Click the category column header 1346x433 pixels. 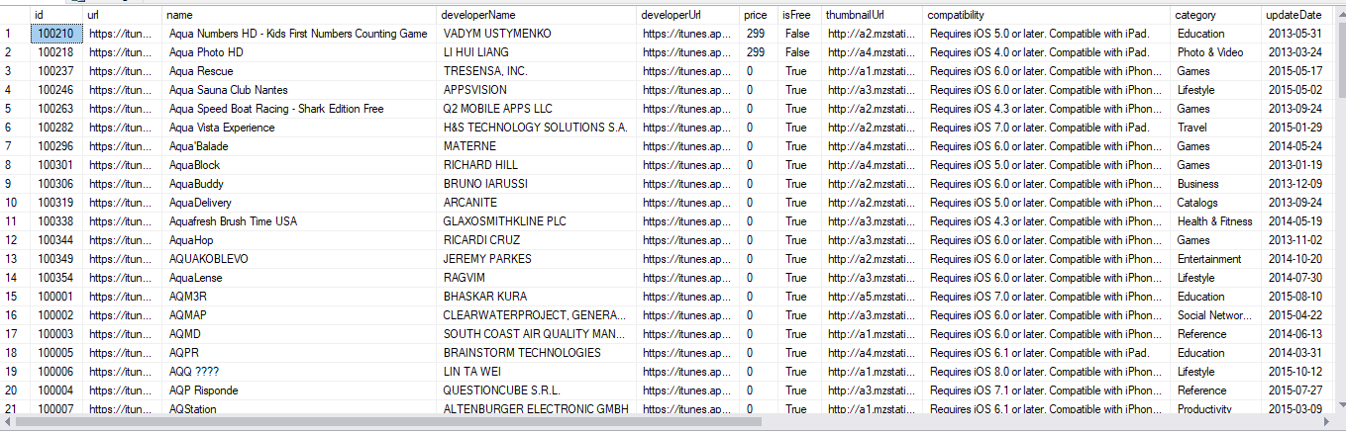[1216, 15]
